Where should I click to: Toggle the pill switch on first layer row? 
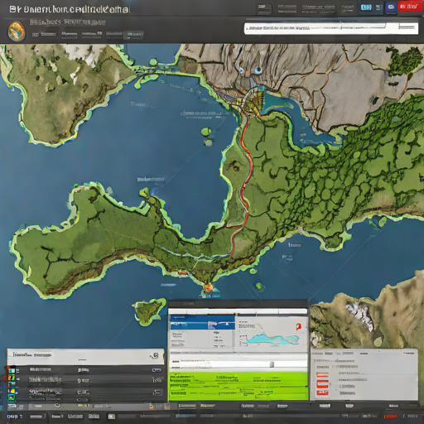point(157,370)
